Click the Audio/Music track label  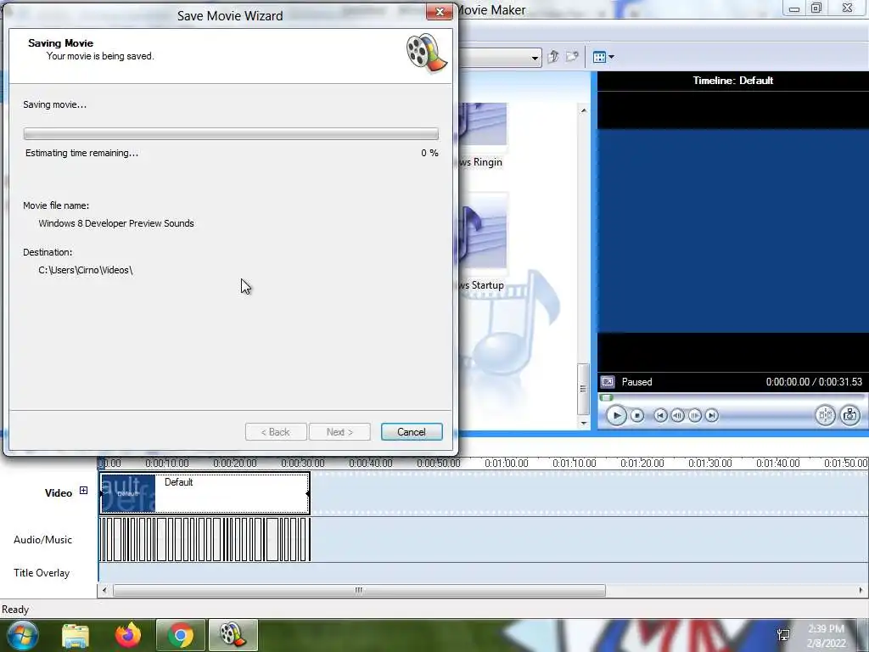[x=42, y=539]
